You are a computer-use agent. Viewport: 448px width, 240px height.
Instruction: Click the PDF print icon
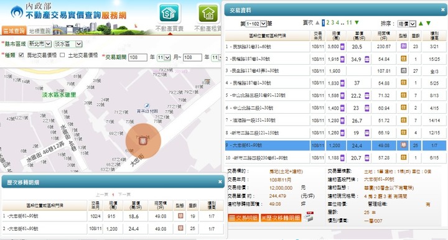pyautogui.click(x=309, y=216)
